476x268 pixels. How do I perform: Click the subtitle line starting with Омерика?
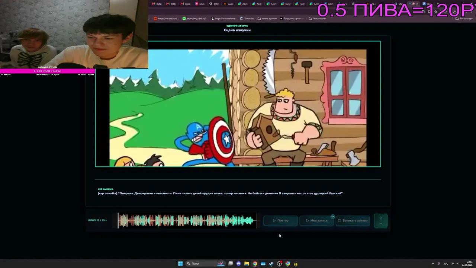pyautogui.click(x=220, y=193)
